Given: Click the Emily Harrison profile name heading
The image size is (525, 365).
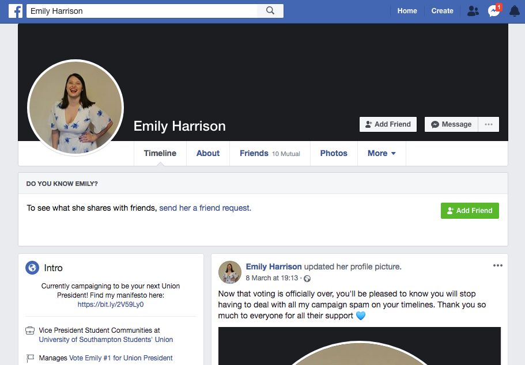Looking at the screenshot, I should coord(179,126).
